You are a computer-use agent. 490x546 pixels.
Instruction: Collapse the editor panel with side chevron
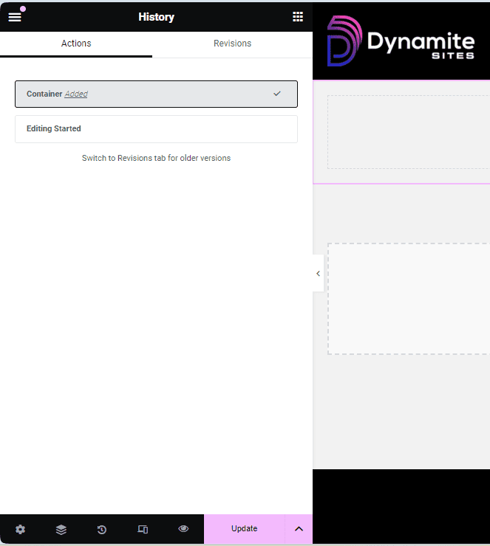coord(318,274)
